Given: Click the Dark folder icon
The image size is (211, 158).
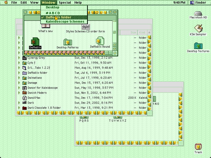Looking at the screenshot, I should (x=24, y=103).
